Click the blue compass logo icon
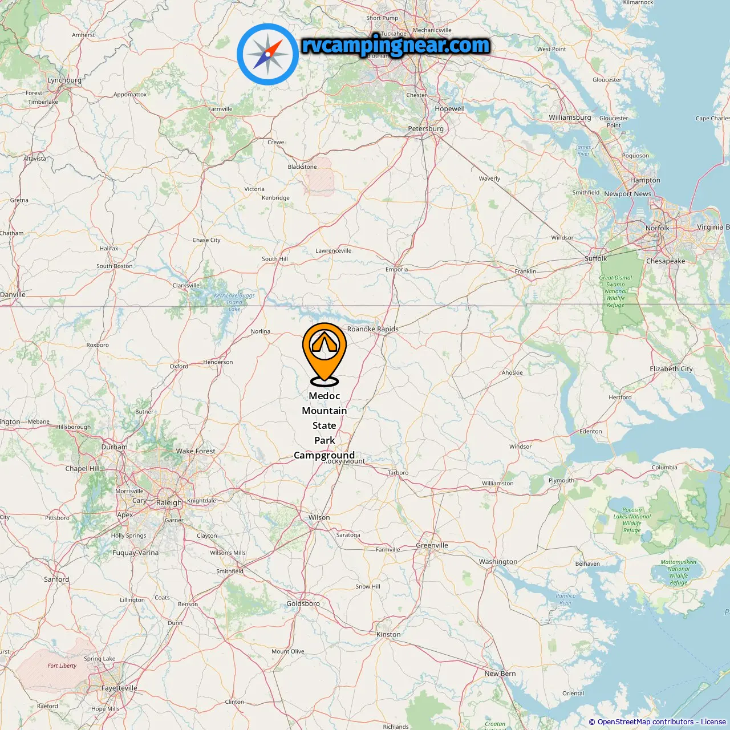This screenshot has height=730, width=730. pyautogui.click(x=267, y=54)
